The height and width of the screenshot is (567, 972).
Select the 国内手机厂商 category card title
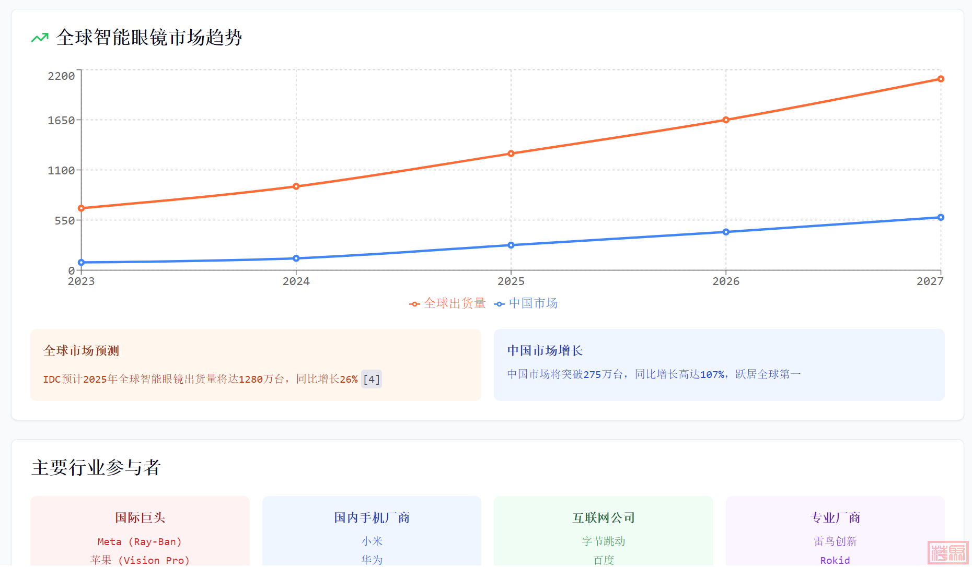(x=372, y=518)
